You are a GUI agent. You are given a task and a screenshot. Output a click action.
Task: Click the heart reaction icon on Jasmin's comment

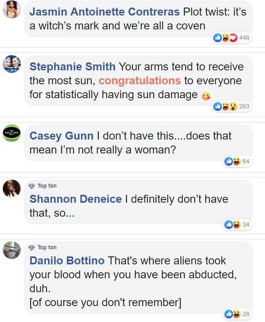[233, 38]
